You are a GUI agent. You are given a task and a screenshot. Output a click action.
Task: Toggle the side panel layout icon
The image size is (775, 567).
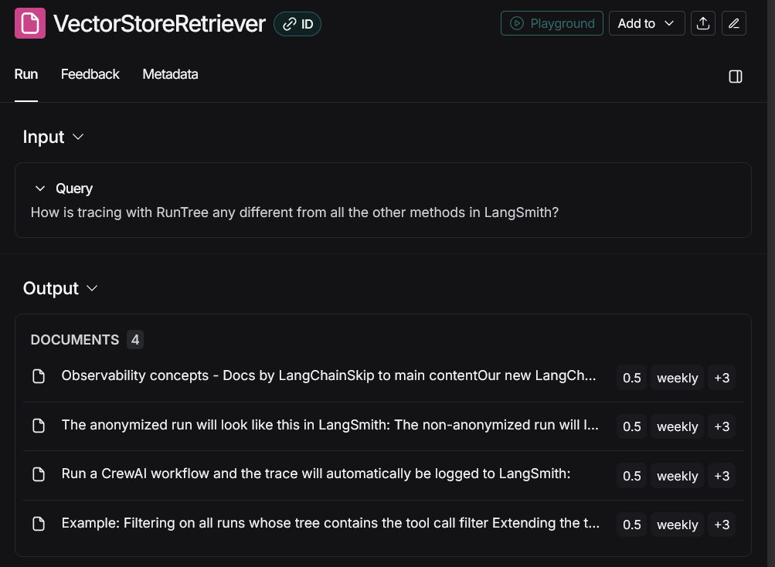736,76
